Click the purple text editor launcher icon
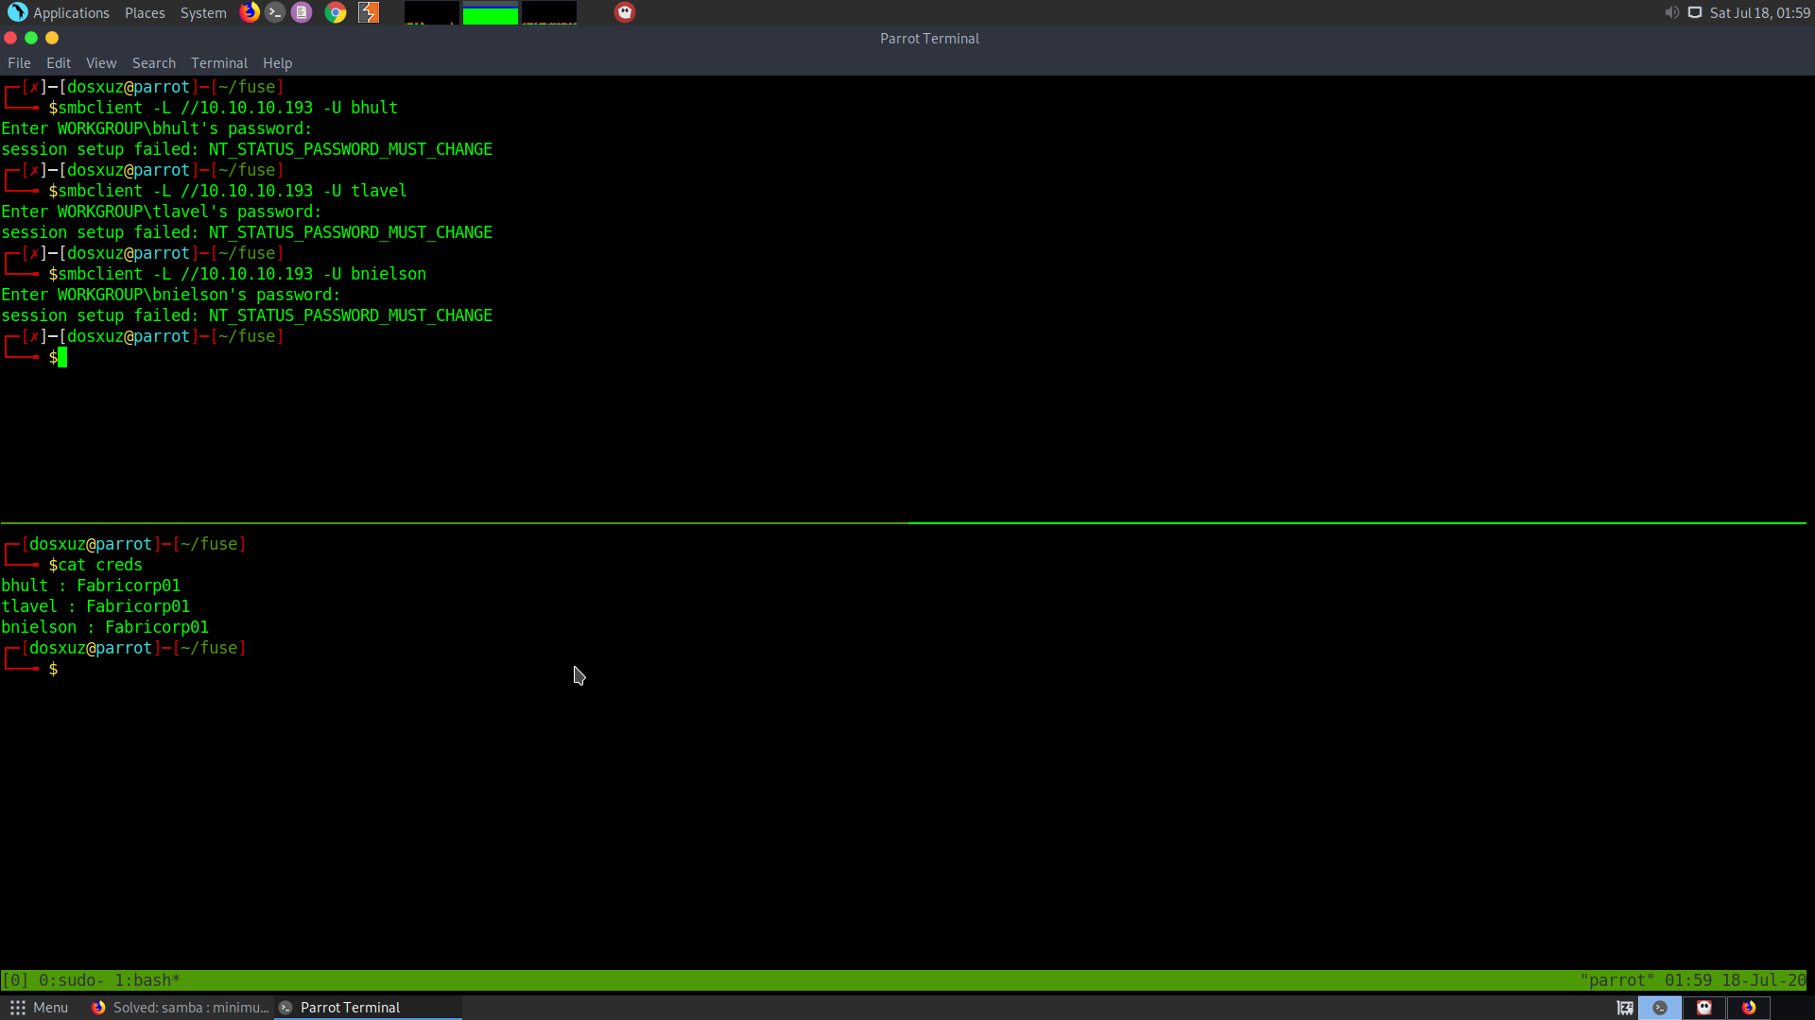The image size is (1815, 1020). pyautogui.click(x=302, y=12)
